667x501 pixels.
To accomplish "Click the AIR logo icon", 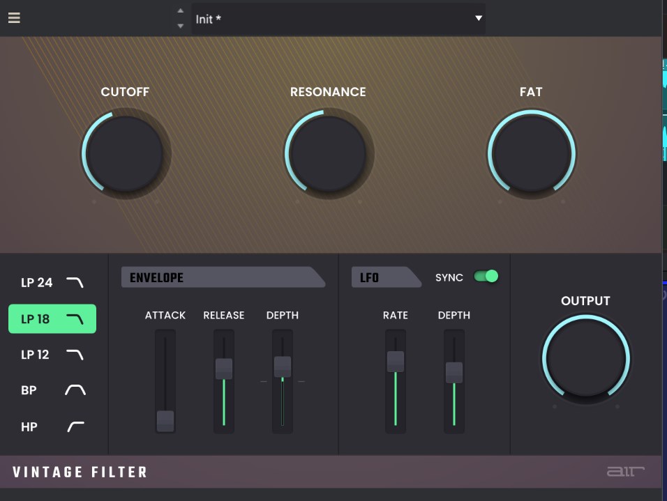I will pos(625,472).
